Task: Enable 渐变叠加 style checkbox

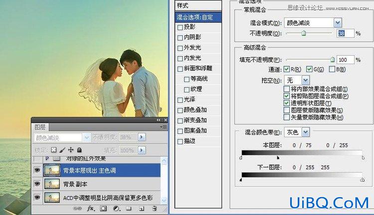Action: (180, 121)
